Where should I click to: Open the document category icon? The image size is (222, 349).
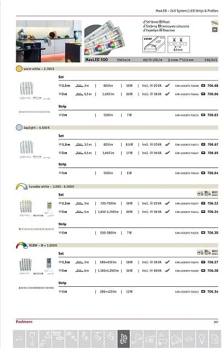(x=215, y=339)
